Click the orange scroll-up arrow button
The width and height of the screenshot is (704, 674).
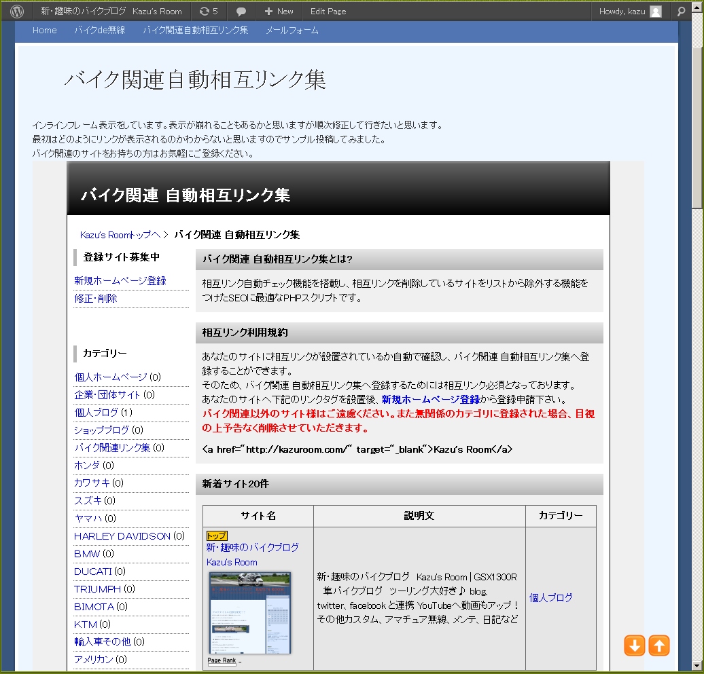click(659, 645)
